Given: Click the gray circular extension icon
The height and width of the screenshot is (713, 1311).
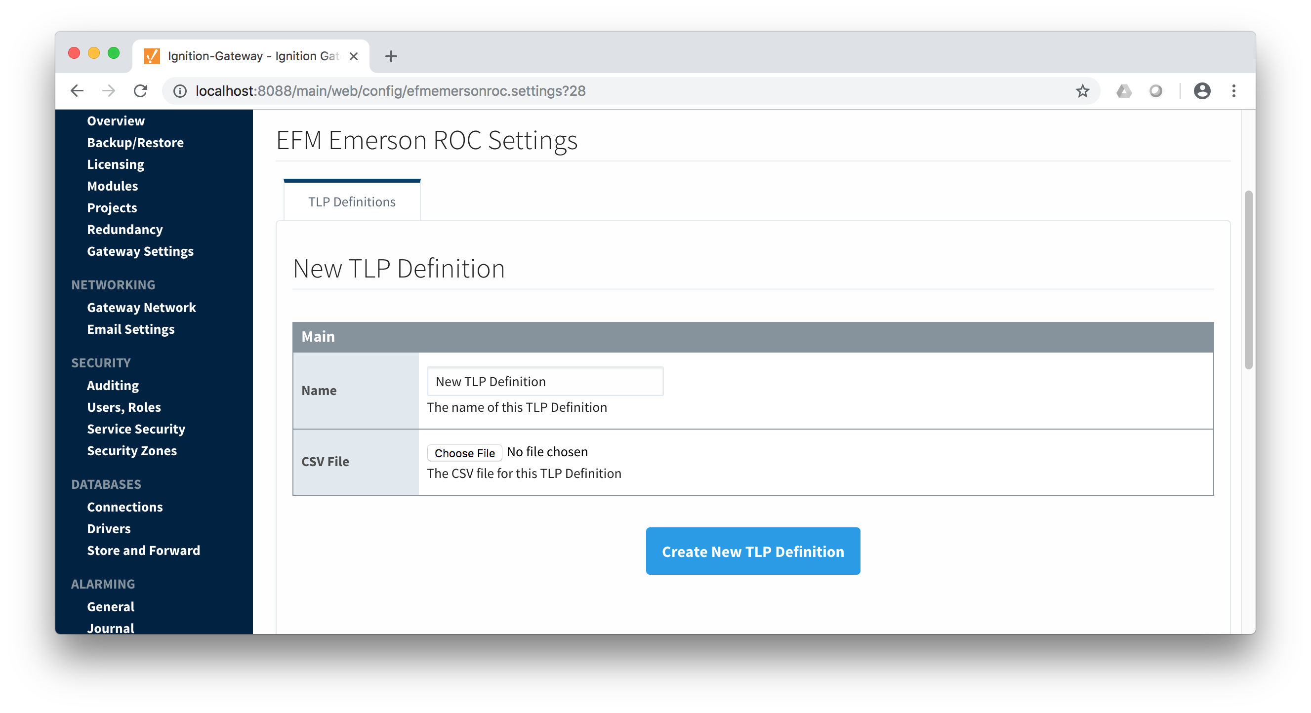Looking at the screenshot, I should [1155, 91].
